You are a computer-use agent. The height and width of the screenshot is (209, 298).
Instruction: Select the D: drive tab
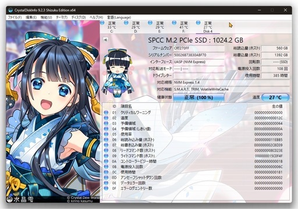coord(136,27)
